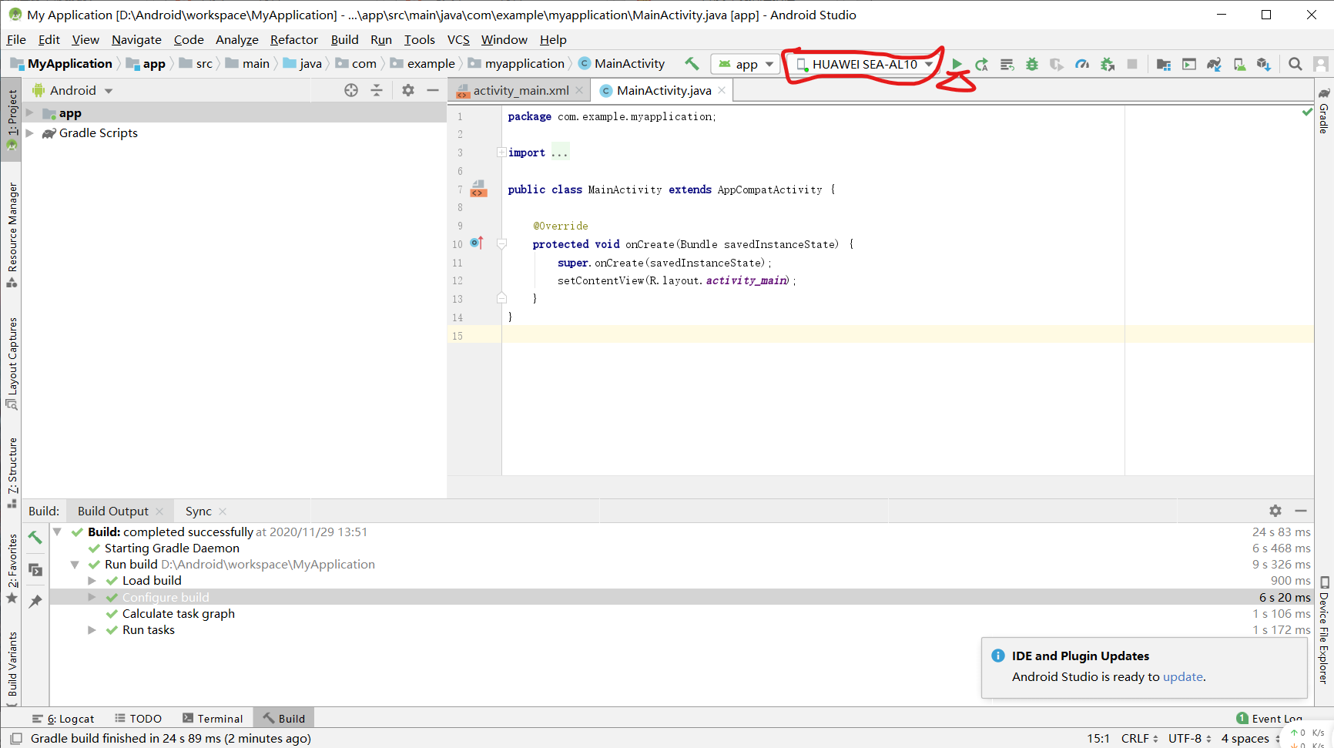Open Device File Explorer side panel
Viewport: 1334px width, 748px height.
click(x=1324, y=630)
